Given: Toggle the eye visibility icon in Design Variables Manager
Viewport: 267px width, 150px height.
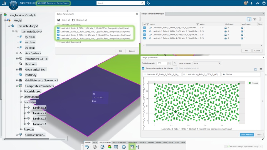Looking at the screenshot, I should (x=254, y=19).
